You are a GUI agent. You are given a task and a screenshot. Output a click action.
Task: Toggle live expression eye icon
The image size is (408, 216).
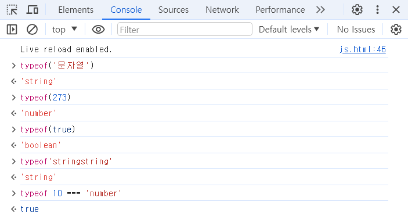pos(98,30)
